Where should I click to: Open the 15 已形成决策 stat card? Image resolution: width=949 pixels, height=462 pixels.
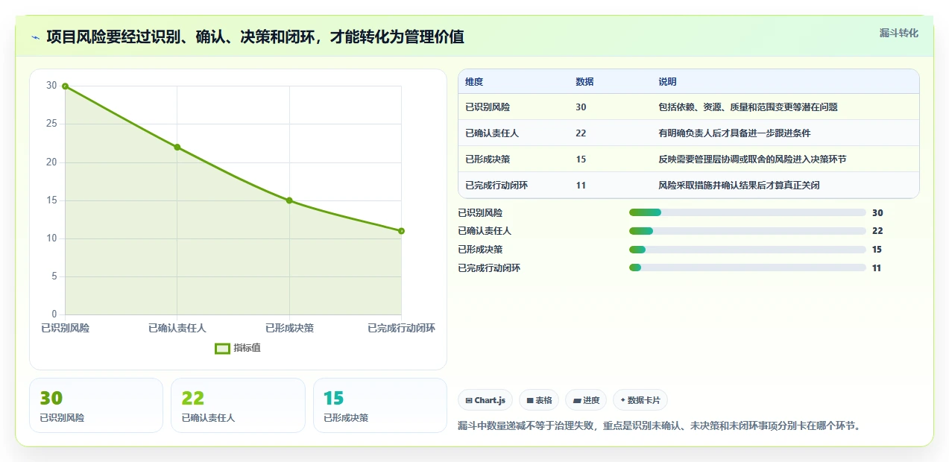pyautogui.click(x=380, y=405)
